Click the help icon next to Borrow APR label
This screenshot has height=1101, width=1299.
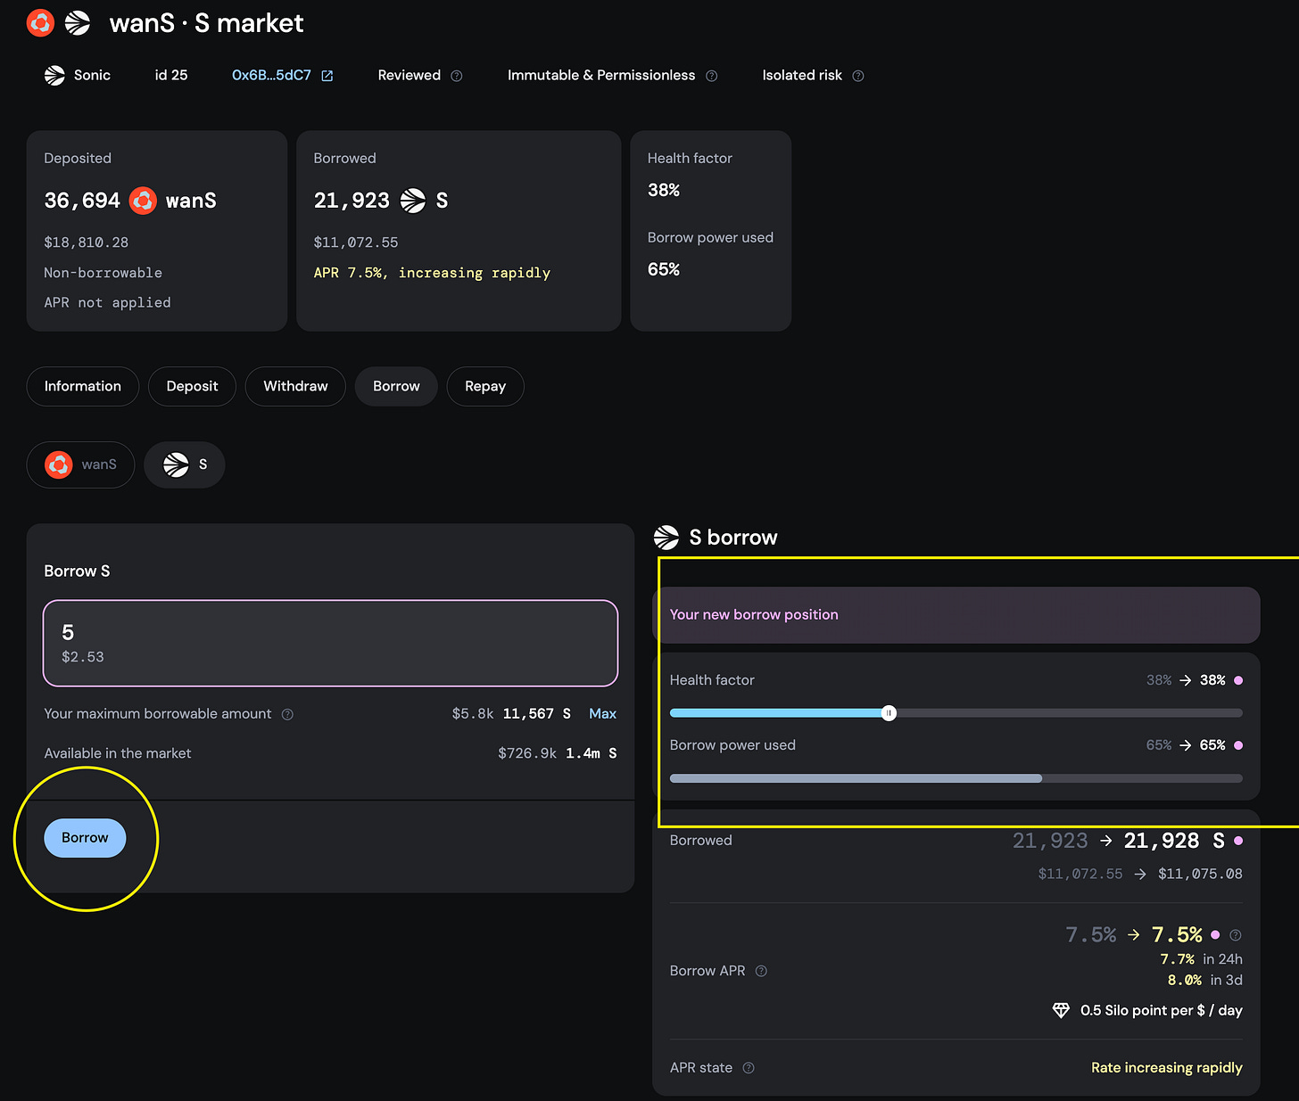click(761, 971)
